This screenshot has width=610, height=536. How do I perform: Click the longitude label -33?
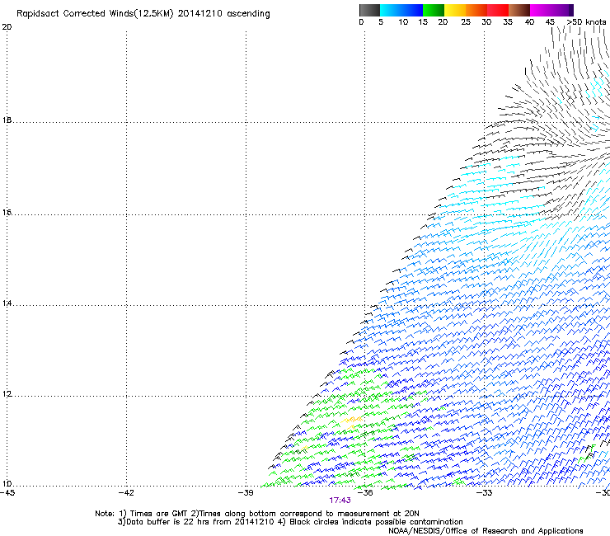pos(485,493)
